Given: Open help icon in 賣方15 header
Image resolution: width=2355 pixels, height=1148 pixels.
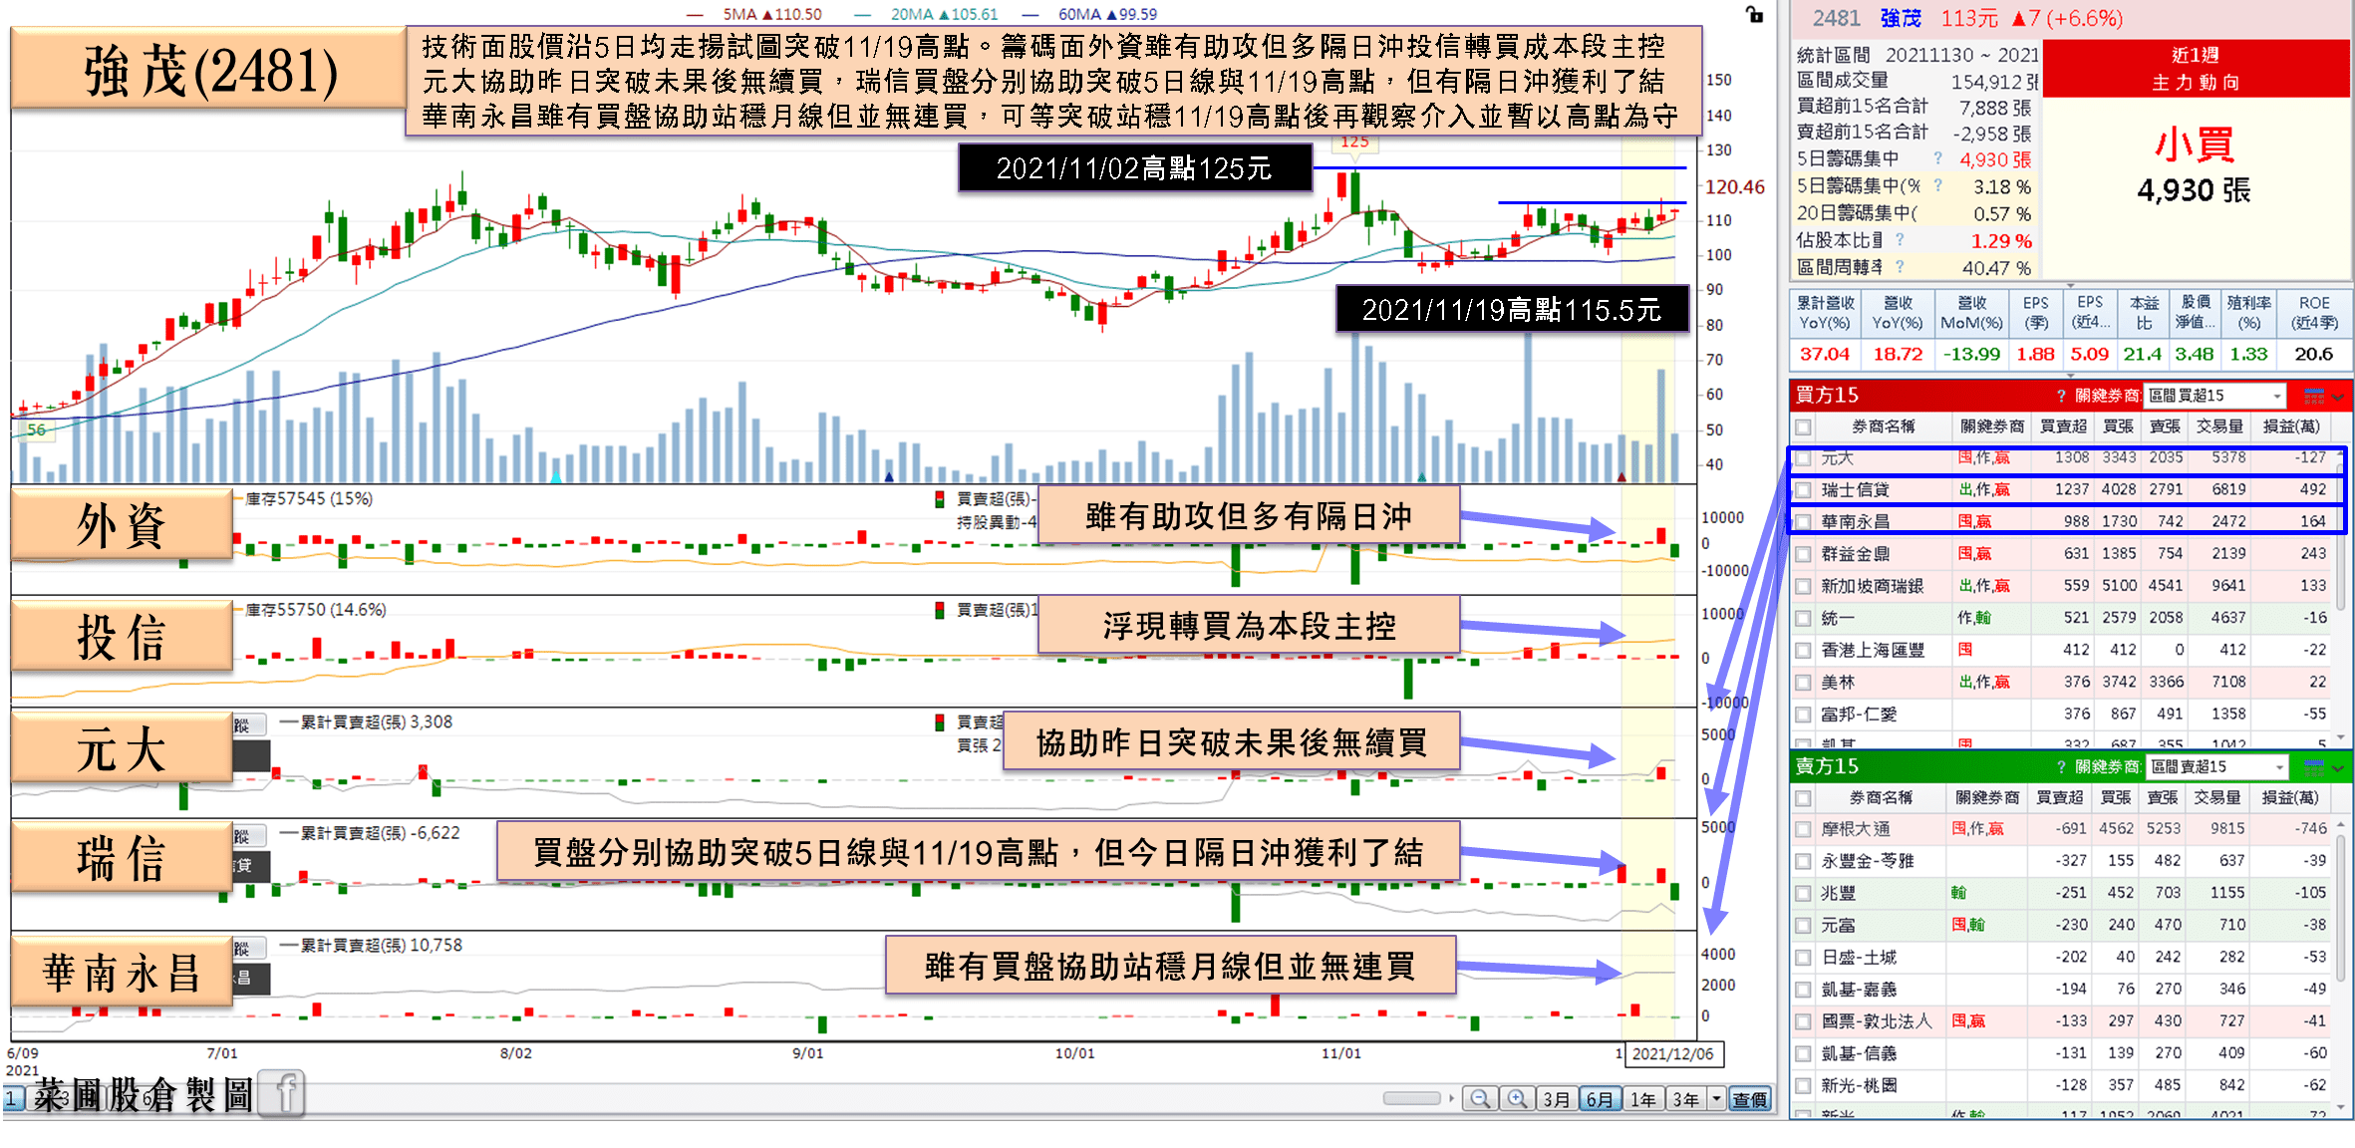Looking at the screenshot, I should point(2061,766).
